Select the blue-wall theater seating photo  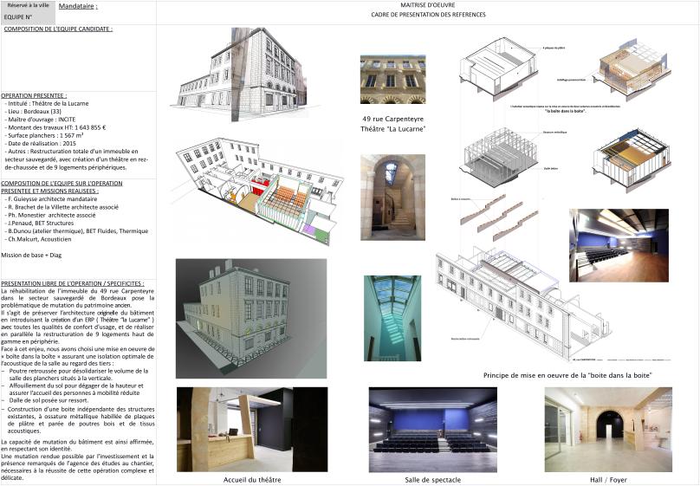pyautogui.click(x=619, y=244)
